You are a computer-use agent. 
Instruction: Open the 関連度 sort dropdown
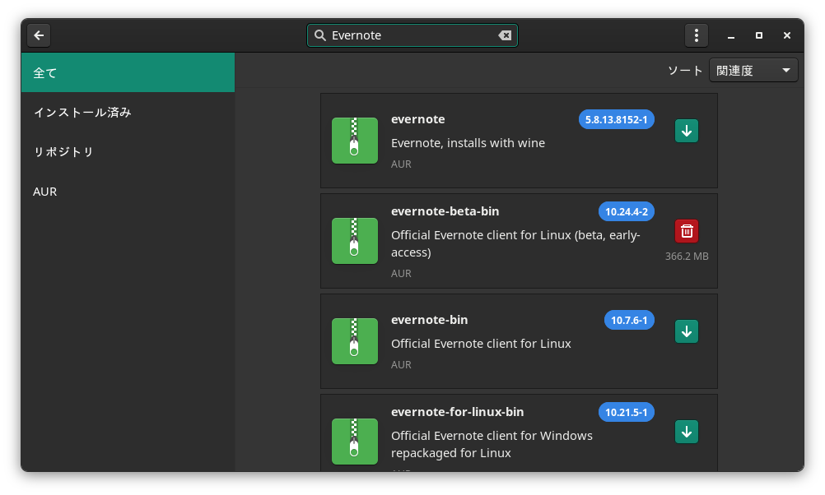point(753,71)
